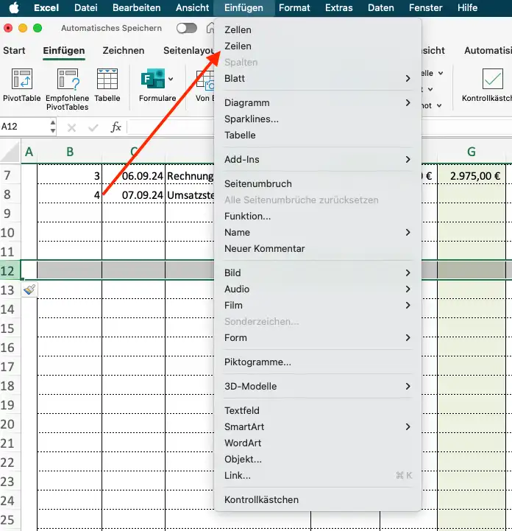This screenshot has height=531, width=512.
Task: Click the select-all corner triangle
Action: click(11, 152)
